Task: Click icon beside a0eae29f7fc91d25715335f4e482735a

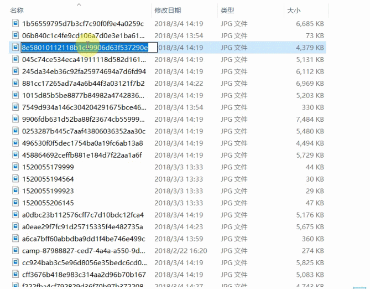Action: click(15, 226)
